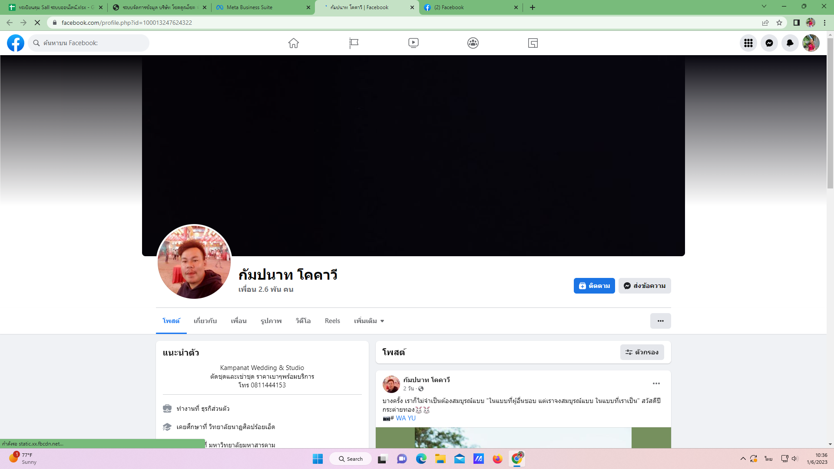Expand the เพิ่มเติม dropdown tab
Screen dimensions: 834x469
click(369, 321)
